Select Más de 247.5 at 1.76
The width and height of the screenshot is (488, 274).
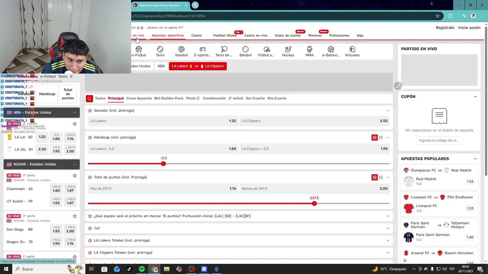point(163,189)
